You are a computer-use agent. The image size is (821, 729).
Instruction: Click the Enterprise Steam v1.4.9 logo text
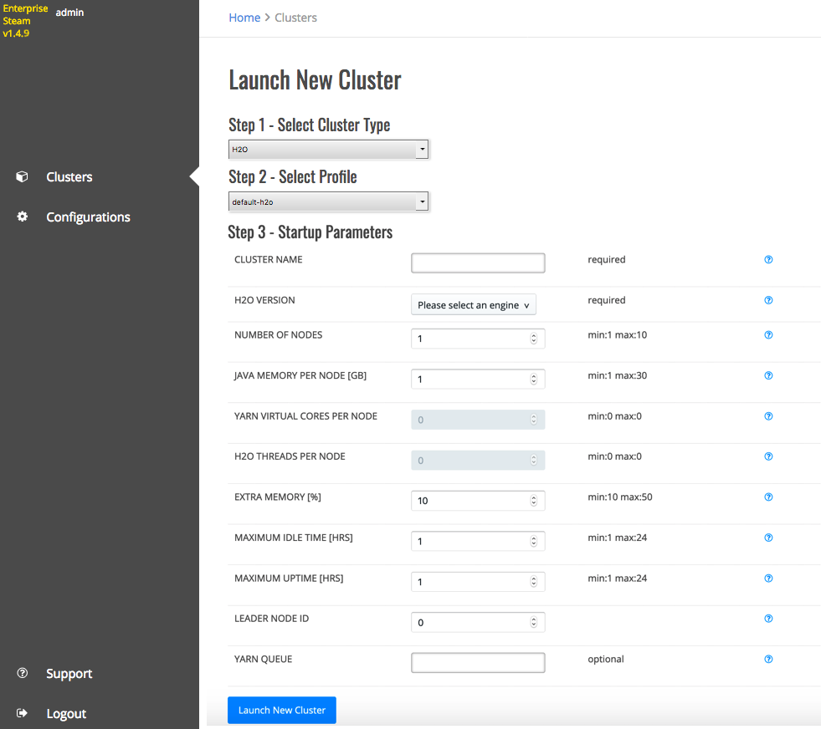pos(25,21)
